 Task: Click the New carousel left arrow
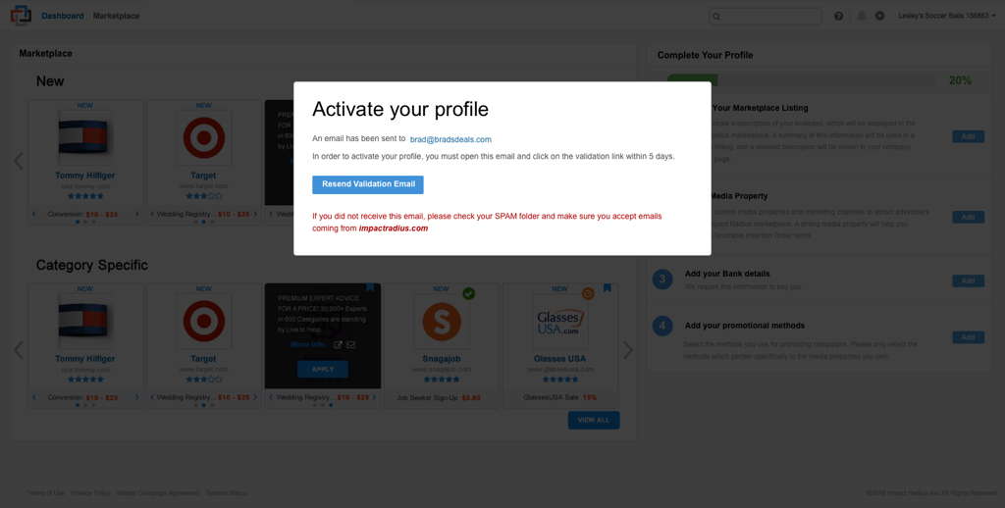(19, 161)
